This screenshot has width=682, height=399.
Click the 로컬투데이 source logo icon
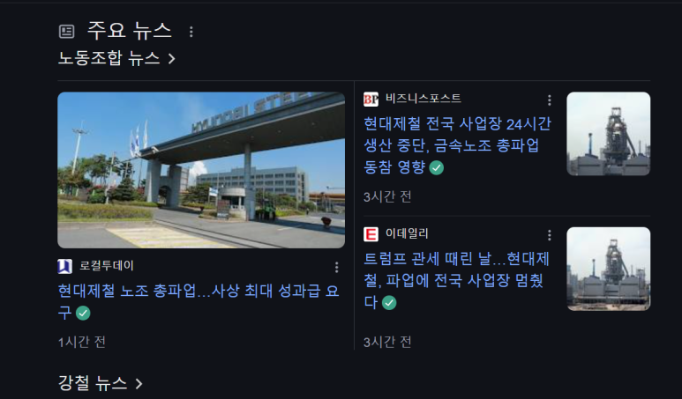pyautogui.click(x=64, y=266)
